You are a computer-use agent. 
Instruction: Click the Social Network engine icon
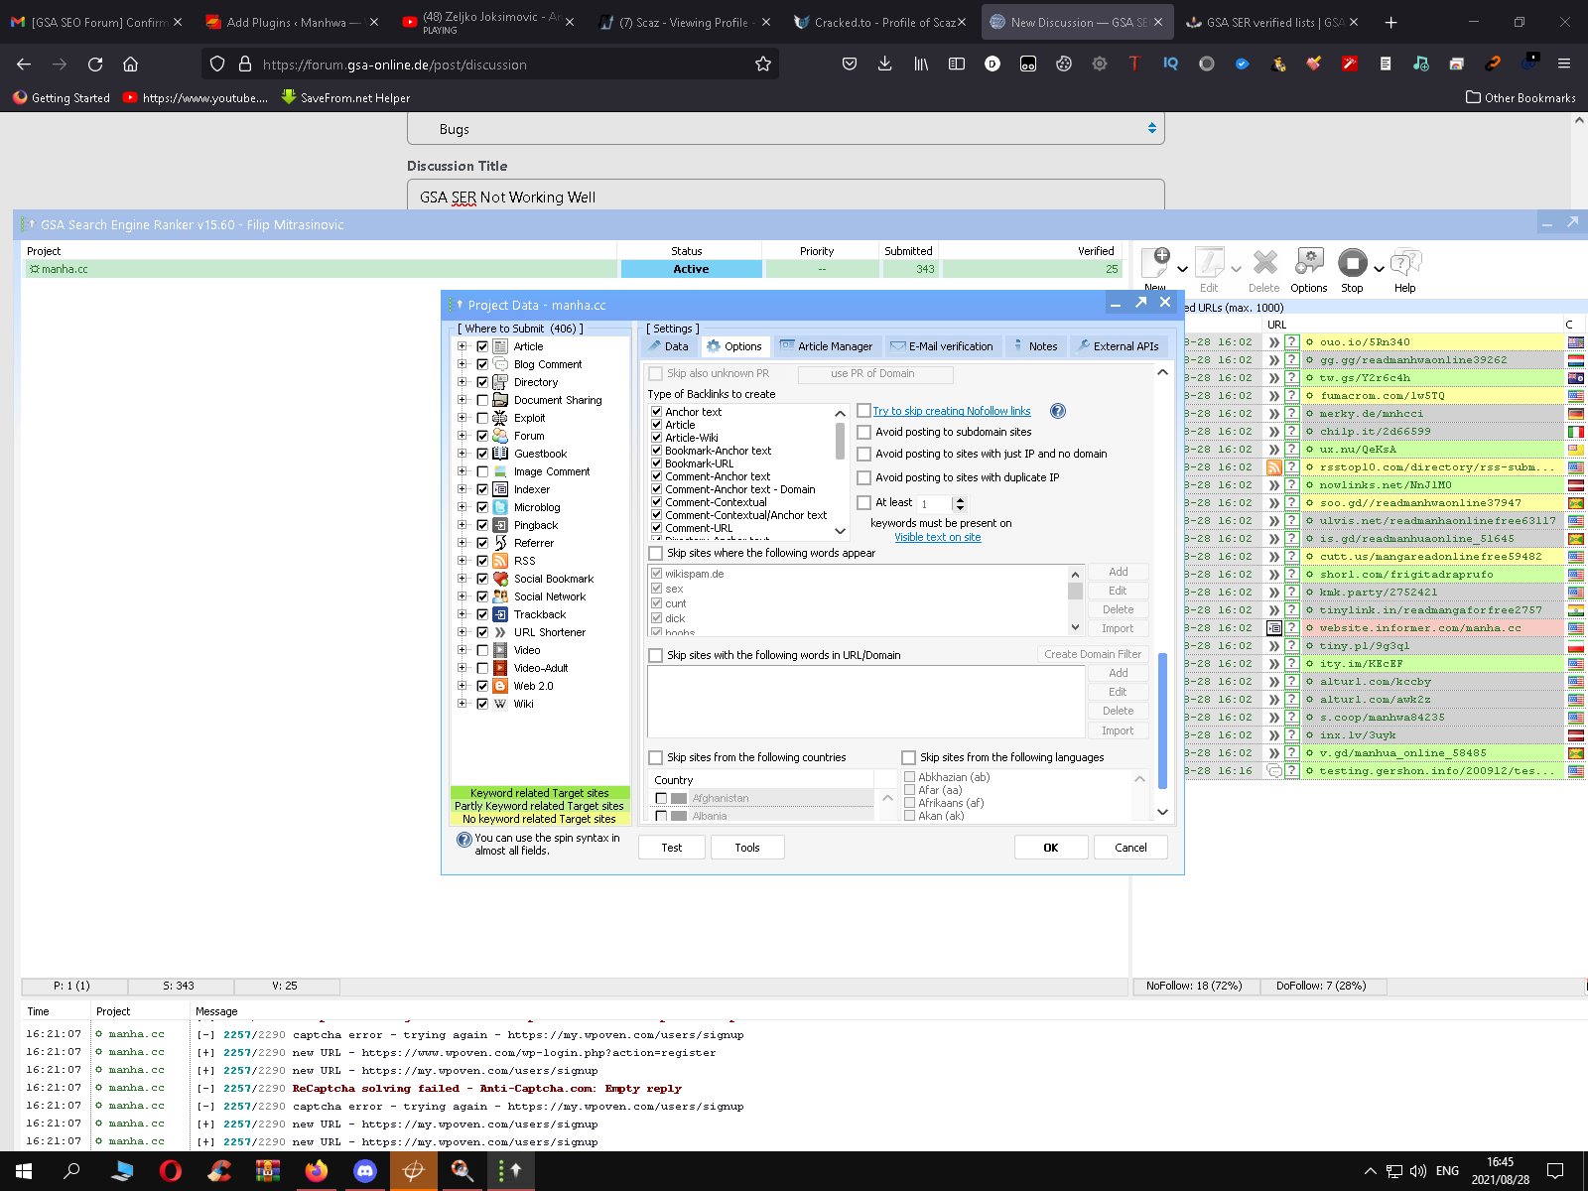500,596
